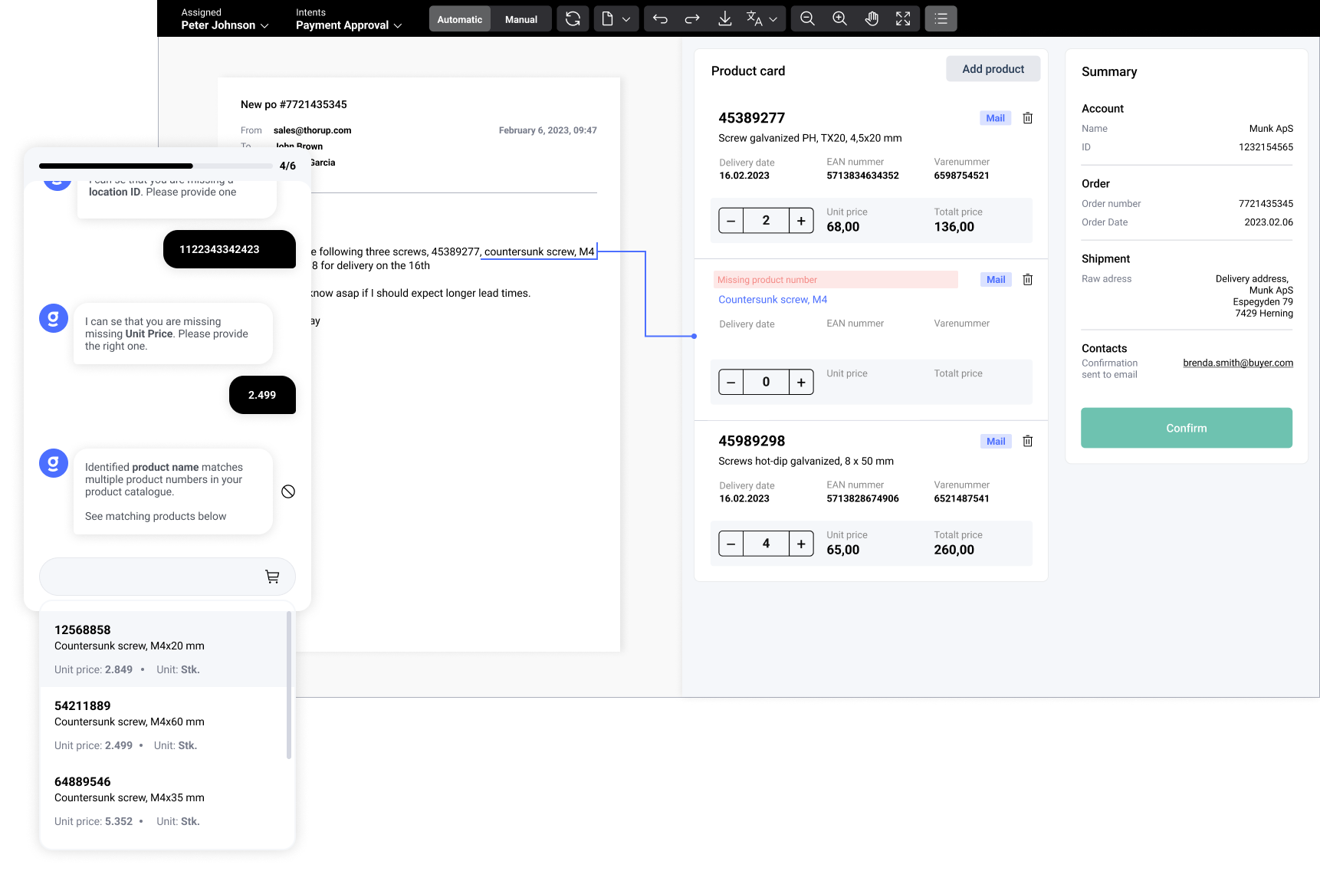1320x881 pixels.
Task: Click the assistant avatar beside product name message
Action: 54,463
